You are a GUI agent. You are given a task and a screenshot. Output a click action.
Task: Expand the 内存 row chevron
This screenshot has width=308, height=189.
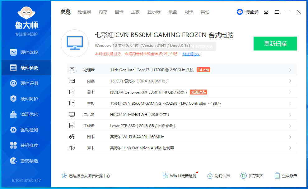(x=290, y=81)
